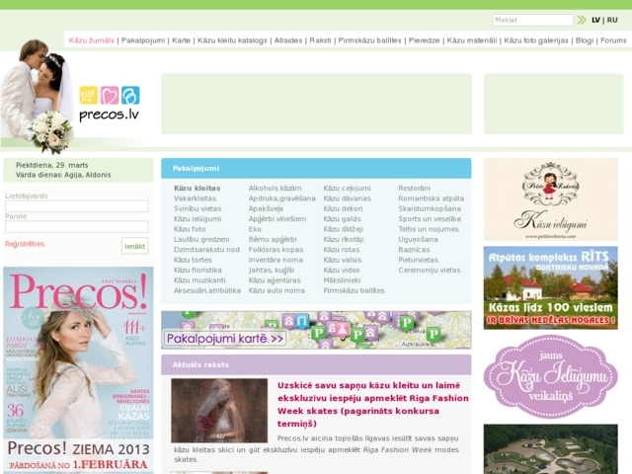Open Kāzu aģentūras category

point(275,280)
